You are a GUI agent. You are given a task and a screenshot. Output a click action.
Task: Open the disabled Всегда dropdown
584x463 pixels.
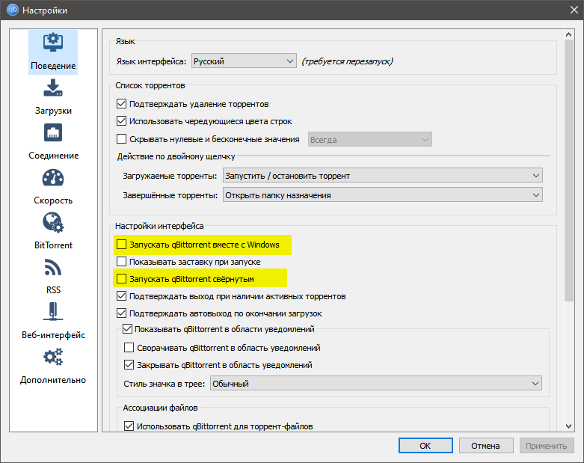[x=370, y=139]
